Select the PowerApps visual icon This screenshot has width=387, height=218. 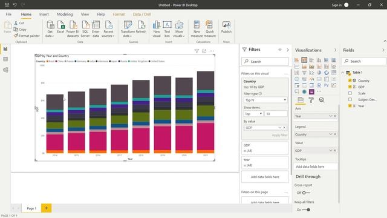[x=311, y=91]
